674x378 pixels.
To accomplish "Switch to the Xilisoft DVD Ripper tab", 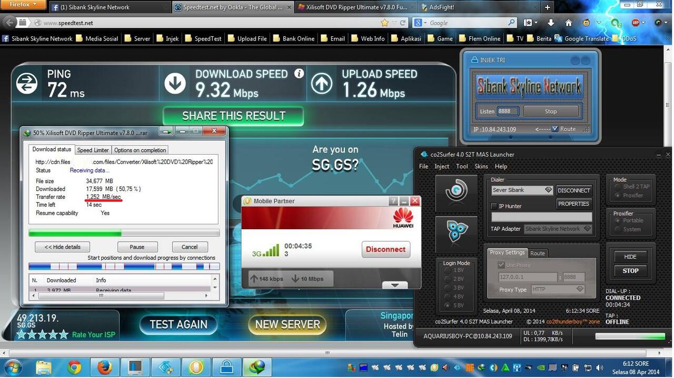I will (x=355, y=7).
